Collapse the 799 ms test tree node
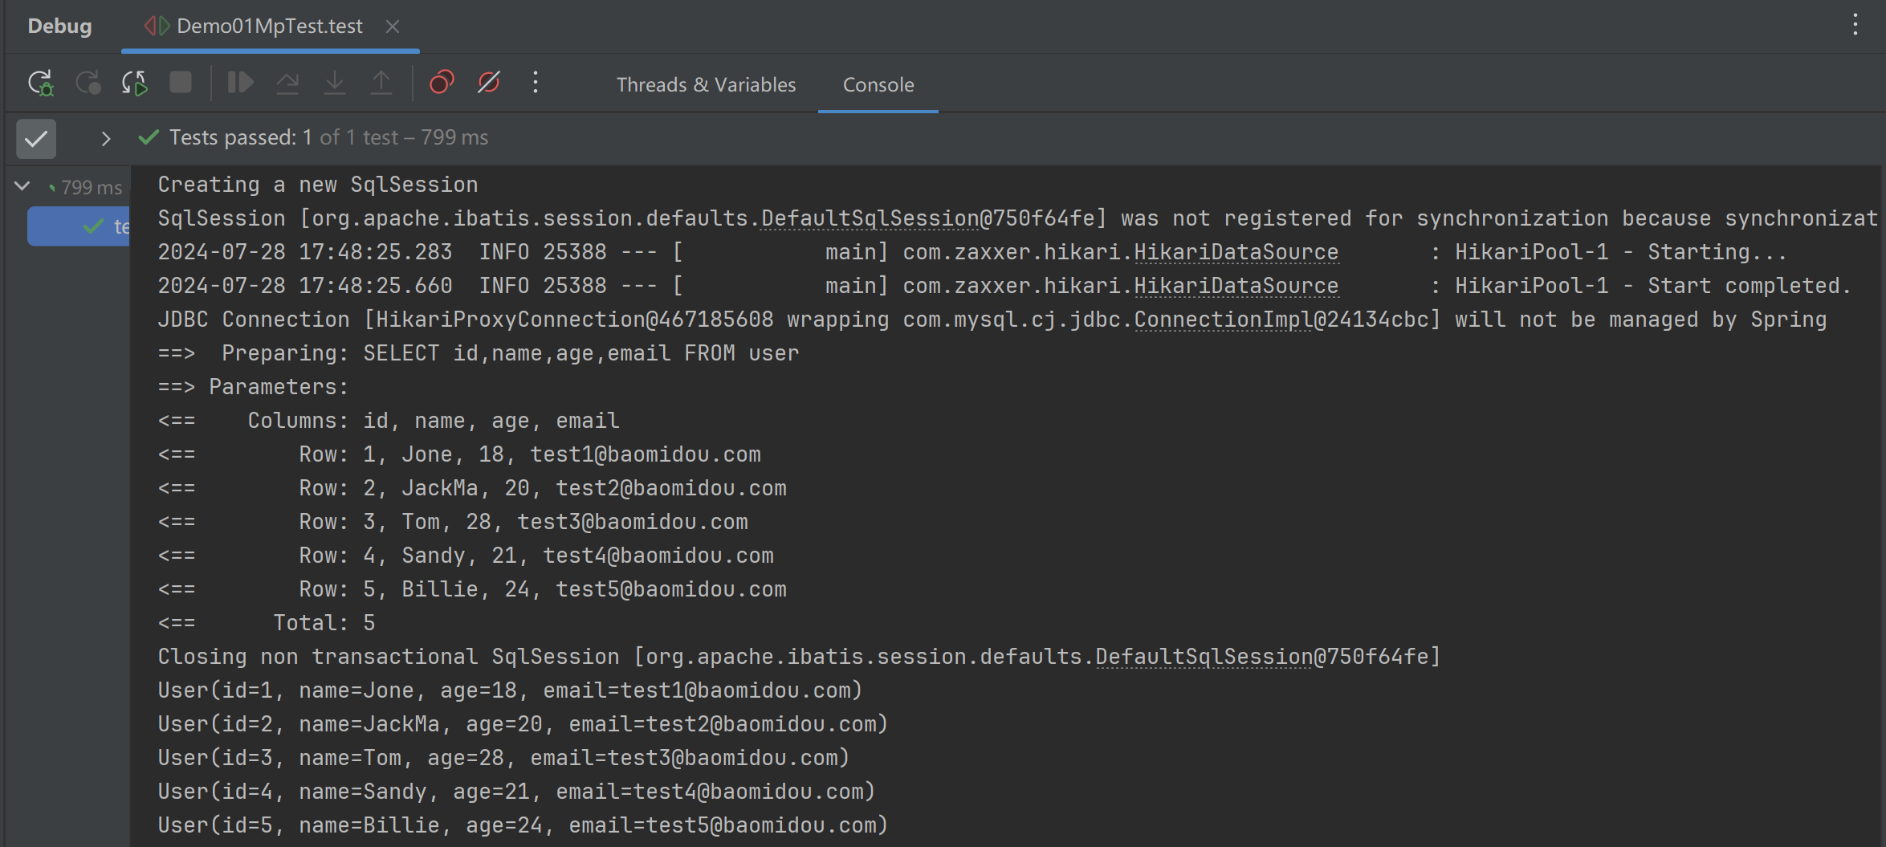1886x847 pixels. pyautogui.click(x=22, y=186)
